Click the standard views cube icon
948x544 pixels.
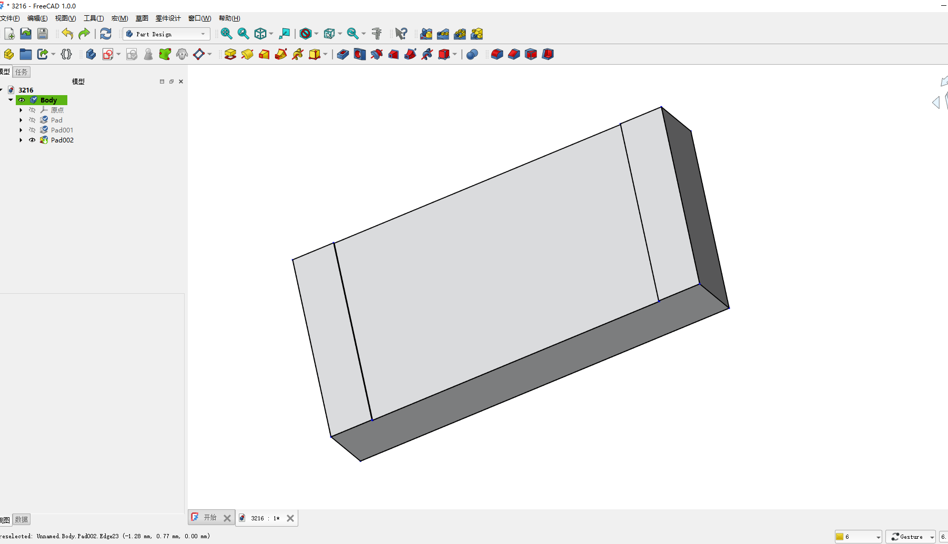click(260, 34)
